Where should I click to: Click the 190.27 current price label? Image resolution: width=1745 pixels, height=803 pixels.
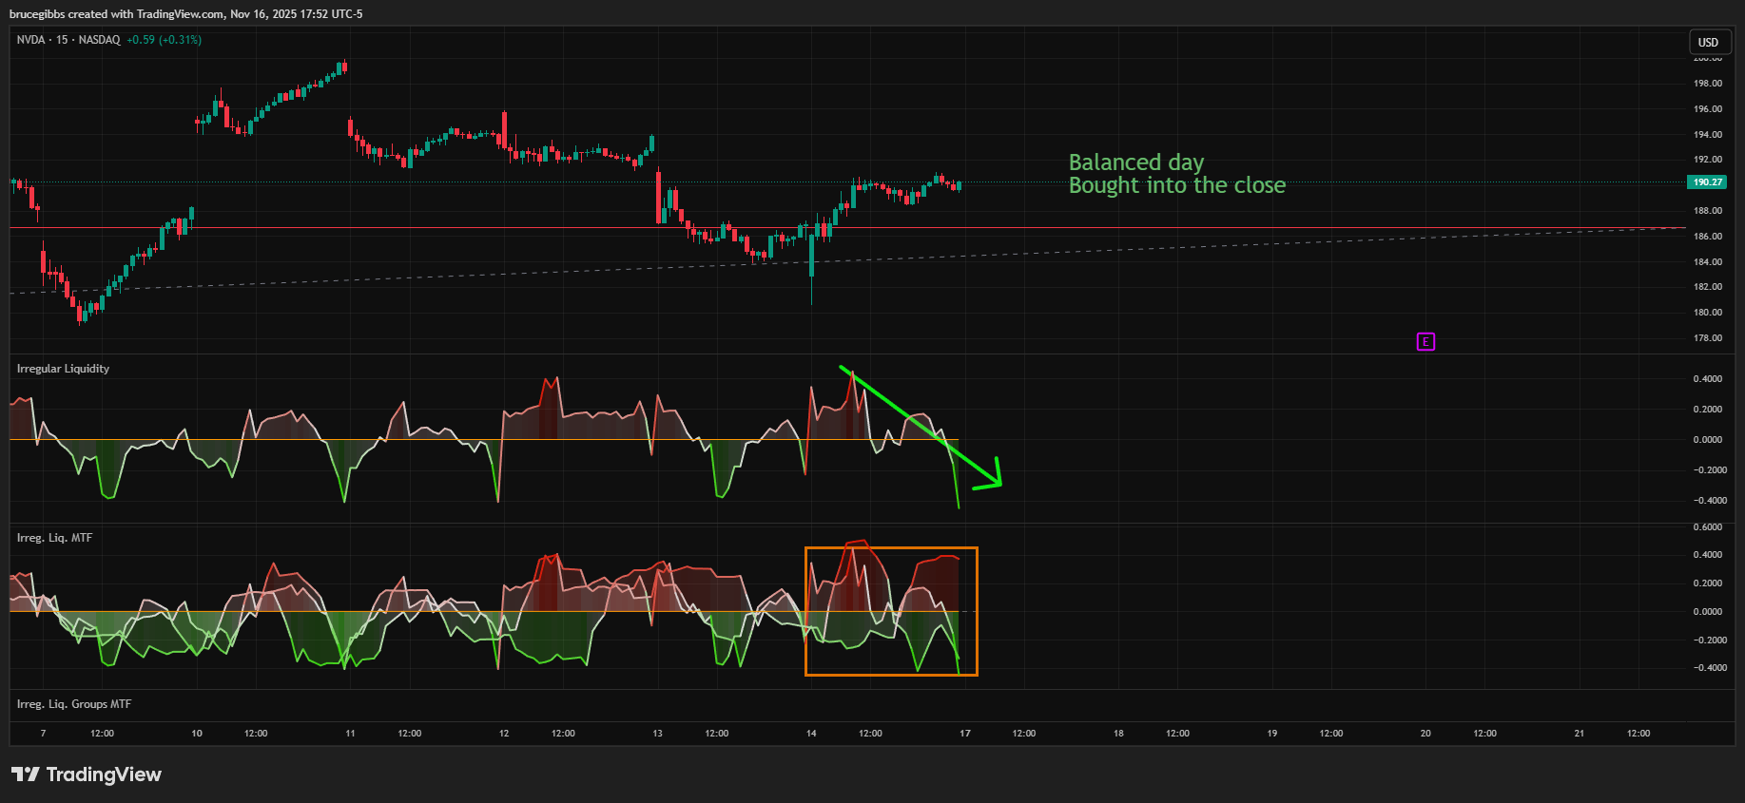[1707, 182]
